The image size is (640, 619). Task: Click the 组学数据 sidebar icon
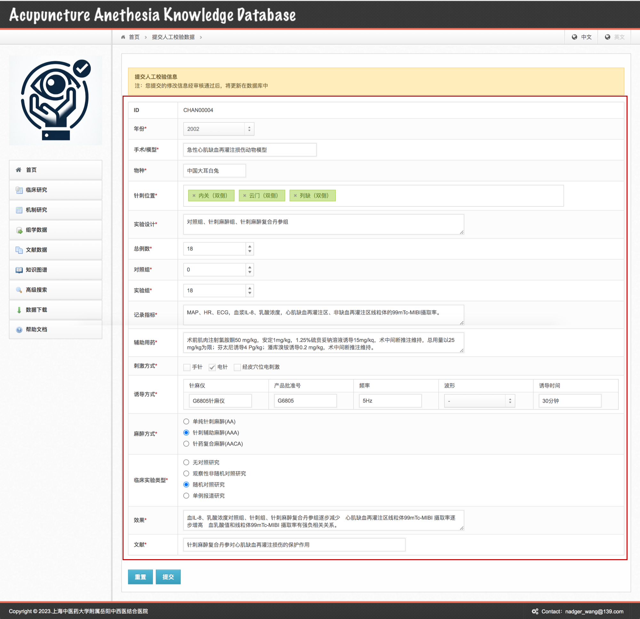[19, 230]
